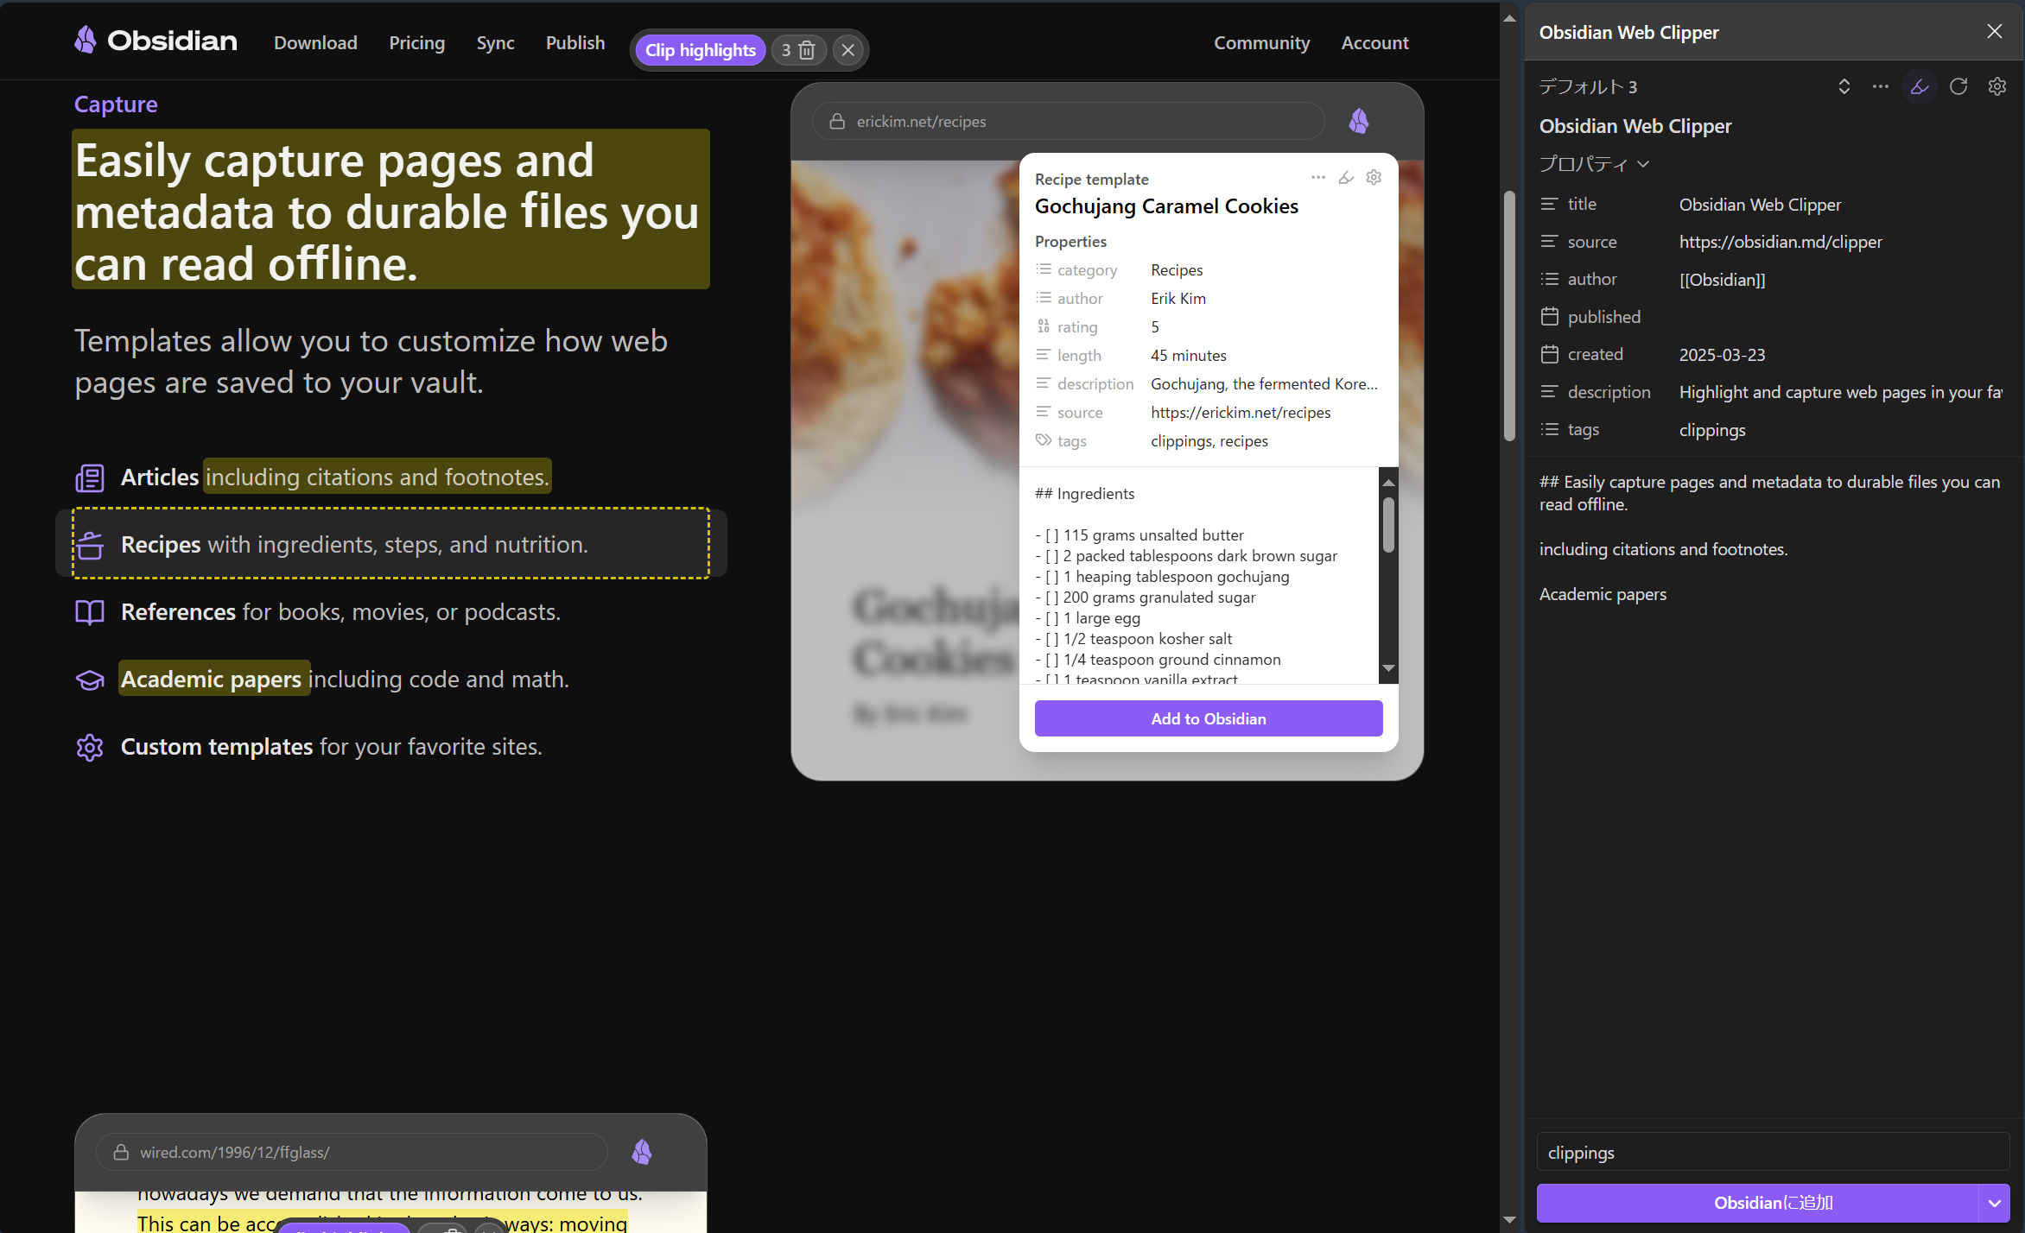The width and height of the screenshot is (2025, 1233).
Task: Select the Academic papers feature row
Action: (390, 679)
